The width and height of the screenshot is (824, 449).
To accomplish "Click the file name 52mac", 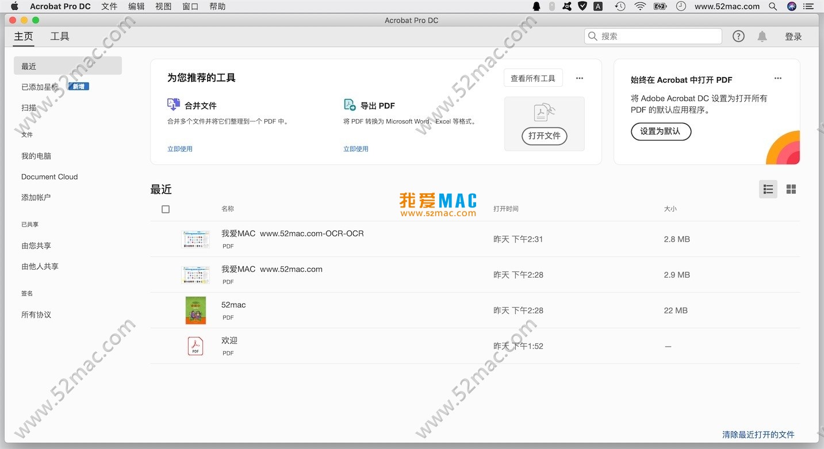I will click(x=233, y=305).
